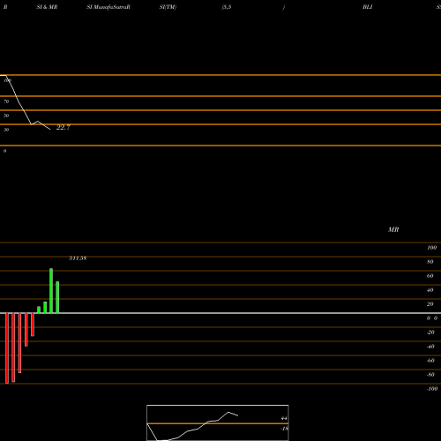Click the 22.7 RSI value label
This screenshot has height=441, width=441.
tap(64, 127)
